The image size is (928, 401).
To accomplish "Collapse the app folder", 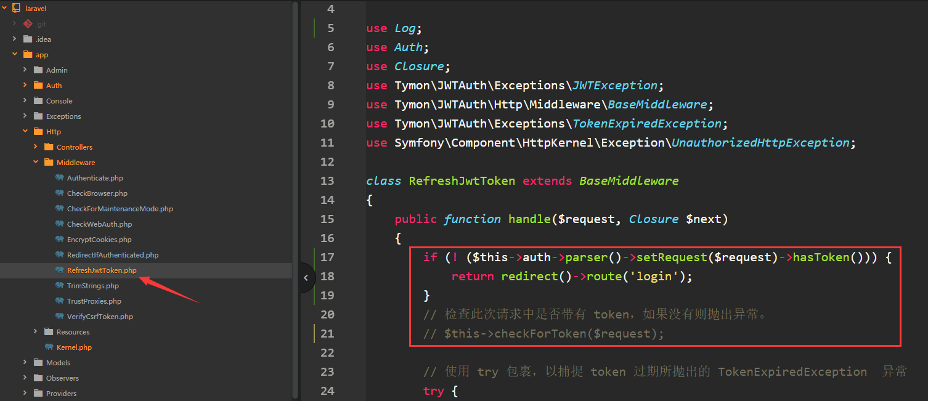I will tap(15, 54).
